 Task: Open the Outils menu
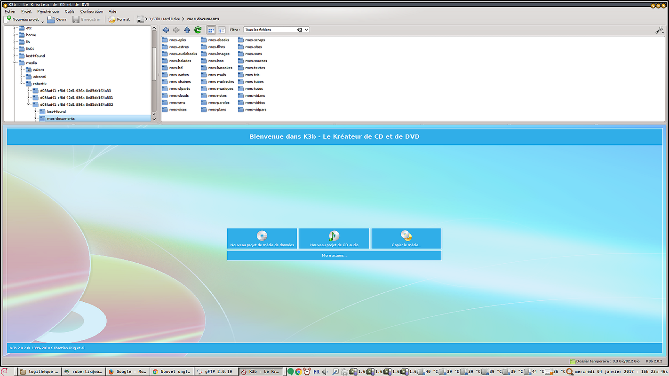pos(70,11)
